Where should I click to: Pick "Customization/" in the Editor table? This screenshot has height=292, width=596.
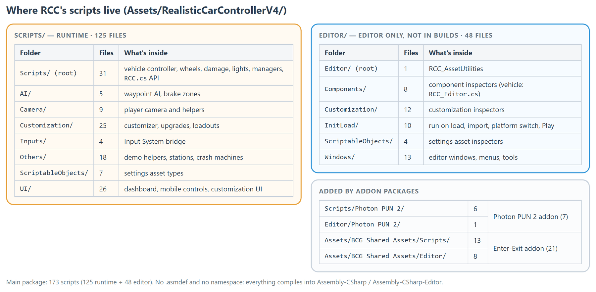coord(359,110)
